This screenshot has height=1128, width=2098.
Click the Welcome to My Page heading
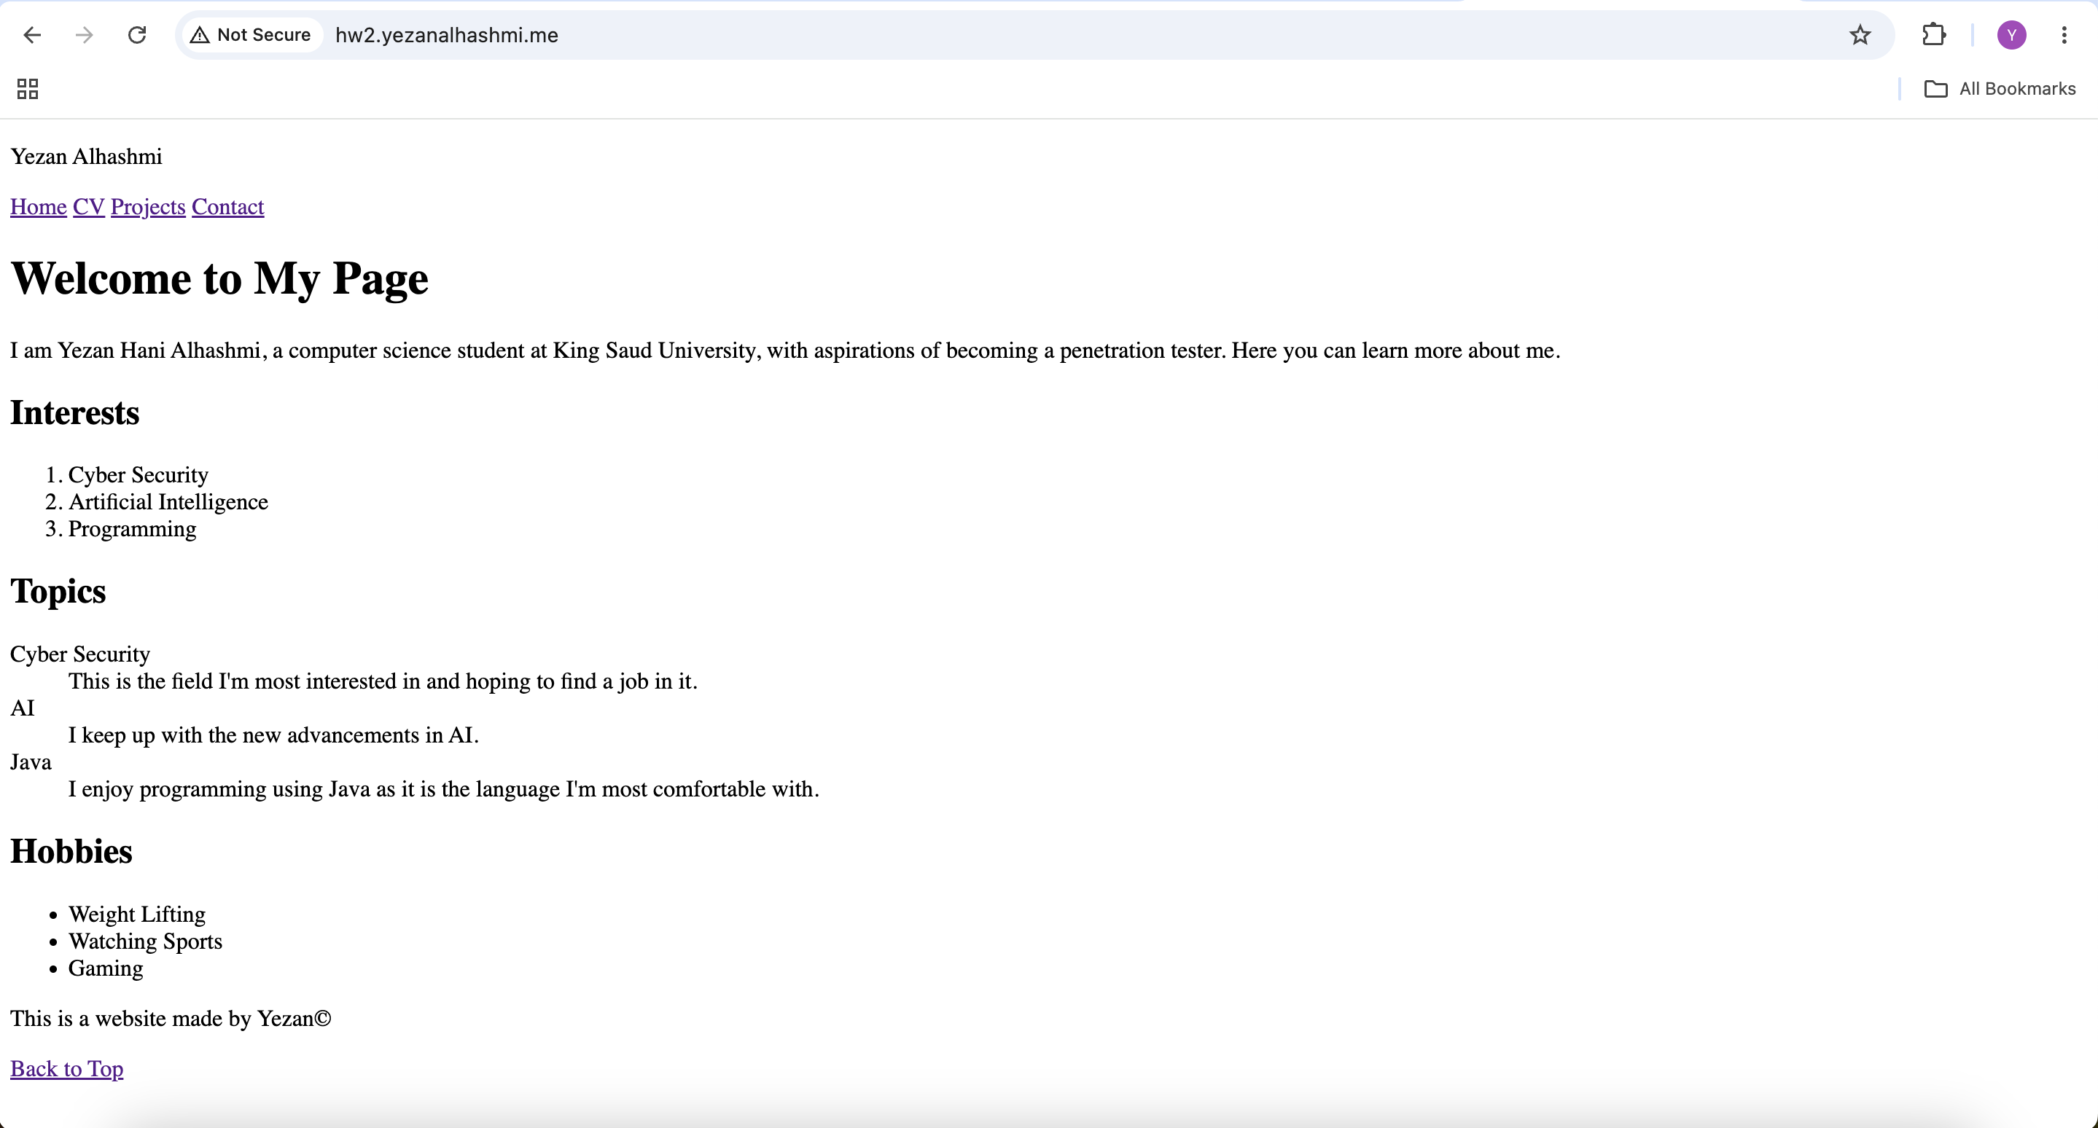click(219, 278)
